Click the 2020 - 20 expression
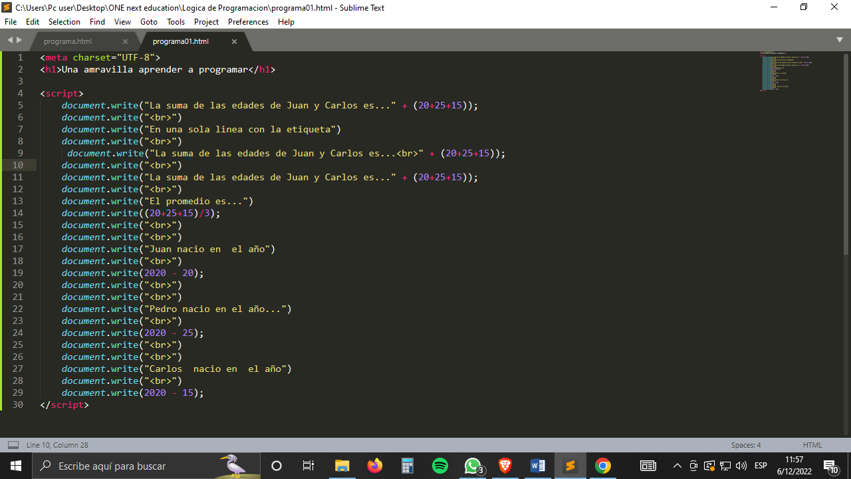The image size is (851, 479). click(x=169, y=273)
